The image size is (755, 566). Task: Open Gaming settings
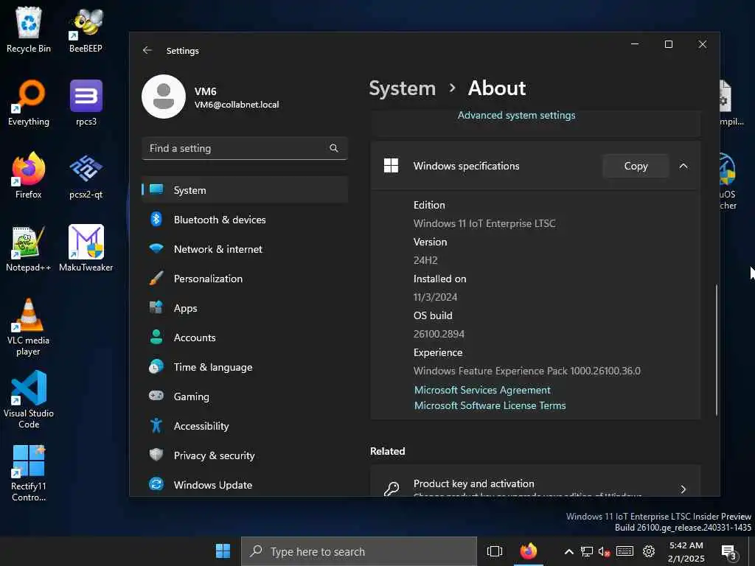245,396
